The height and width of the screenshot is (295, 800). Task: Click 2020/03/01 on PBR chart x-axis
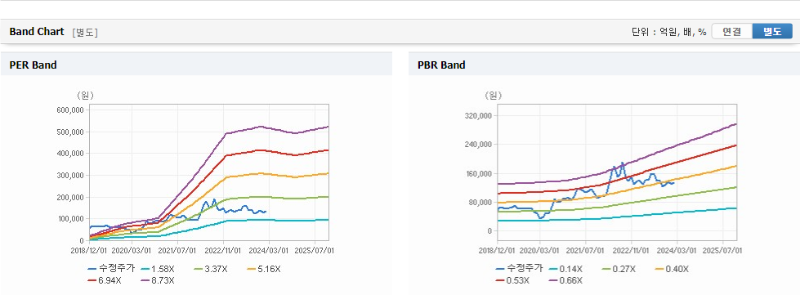[x=541, y=251]
